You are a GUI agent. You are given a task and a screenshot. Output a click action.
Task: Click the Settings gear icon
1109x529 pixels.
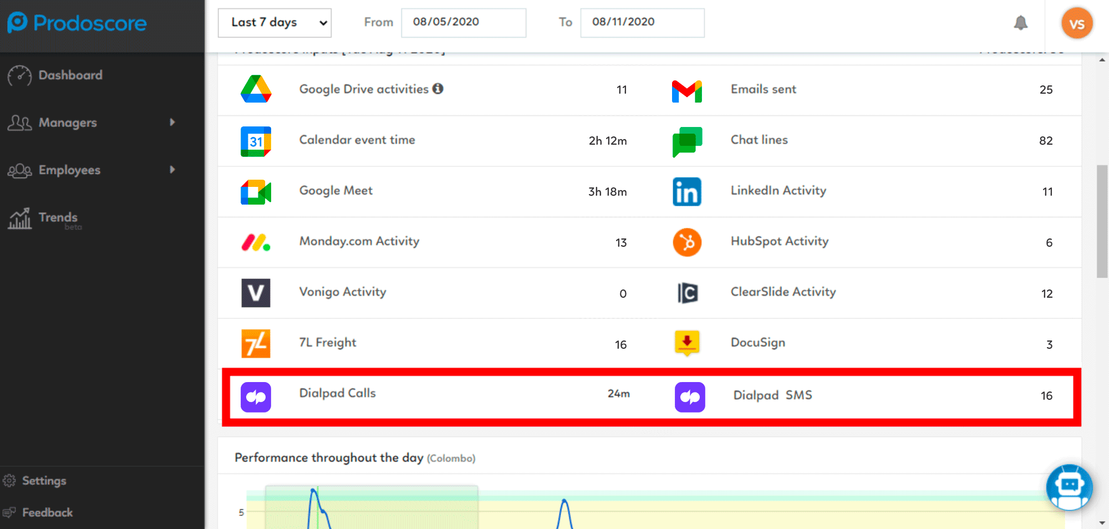pos(9,481)
